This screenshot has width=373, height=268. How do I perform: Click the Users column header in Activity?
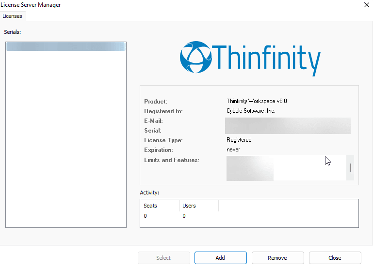pyautogui.click(x=199, y=206)
